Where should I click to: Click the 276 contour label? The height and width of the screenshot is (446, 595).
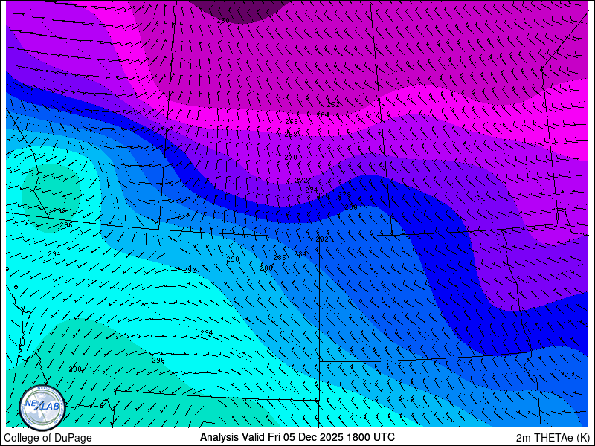click(x=323, y=195)
